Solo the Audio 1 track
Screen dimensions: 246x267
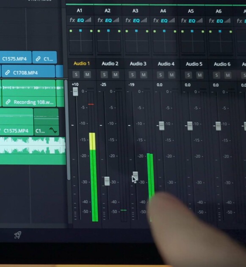[x=76, y=75]
